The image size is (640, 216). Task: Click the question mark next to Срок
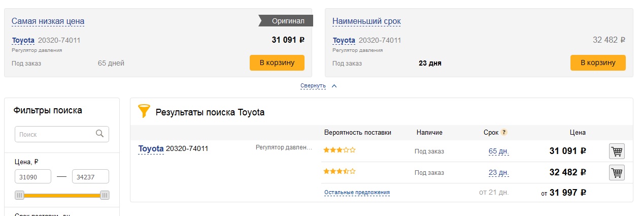point(504,133)
